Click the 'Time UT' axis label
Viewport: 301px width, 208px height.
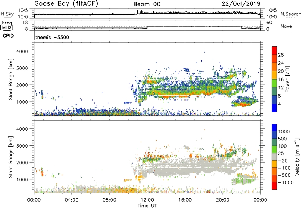point(147,206)
